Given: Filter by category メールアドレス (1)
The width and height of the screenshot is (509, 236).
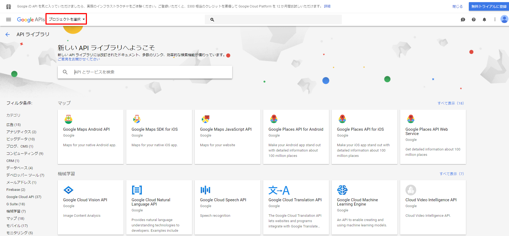Looking at the screenshot, I should click(21, 182).
